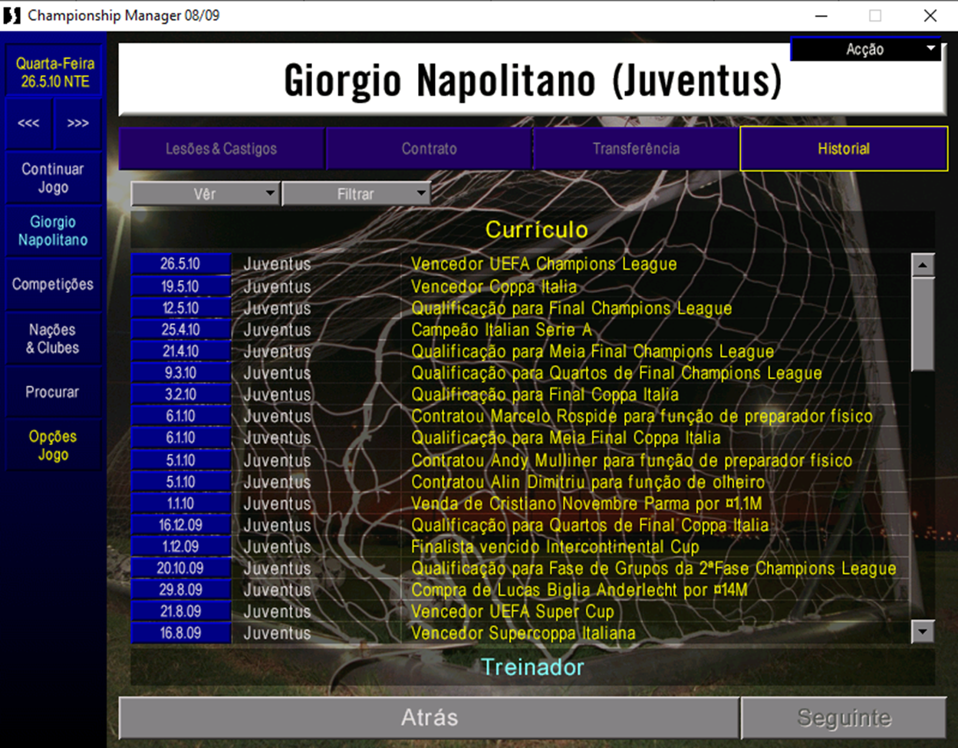Viewport: 958px width, 748px height.
Task: Click the 25.4.10 date cell
Action: (x=180, y=329)
